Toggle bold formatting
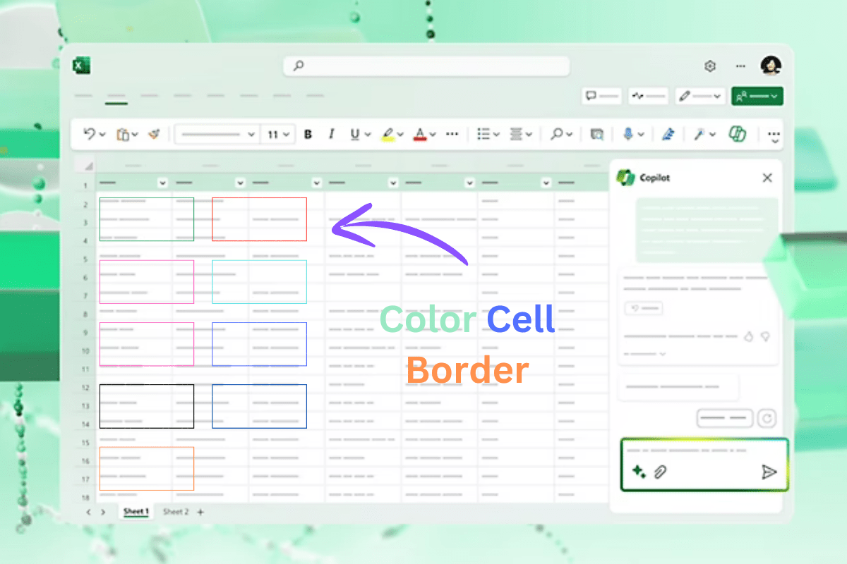 pyautogui.click(x=308, y=134)
